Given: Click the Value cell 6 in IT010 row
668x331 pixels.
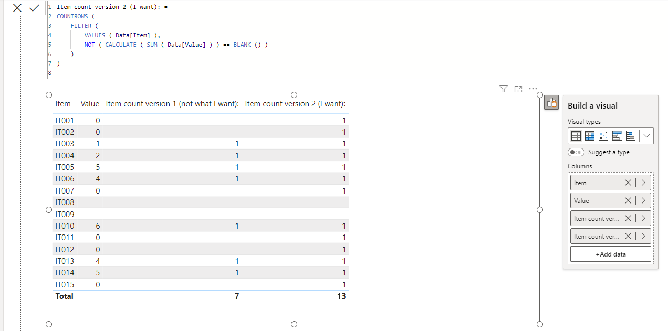Looking at the screenshot, I should point(98,226).
